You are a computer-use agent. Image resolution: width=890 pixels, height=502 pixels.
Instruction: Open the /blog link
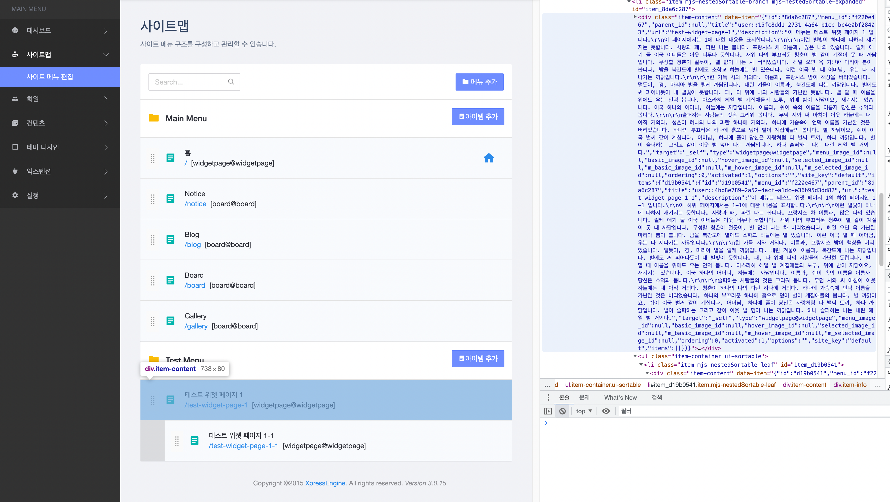[x=193, y=244]
